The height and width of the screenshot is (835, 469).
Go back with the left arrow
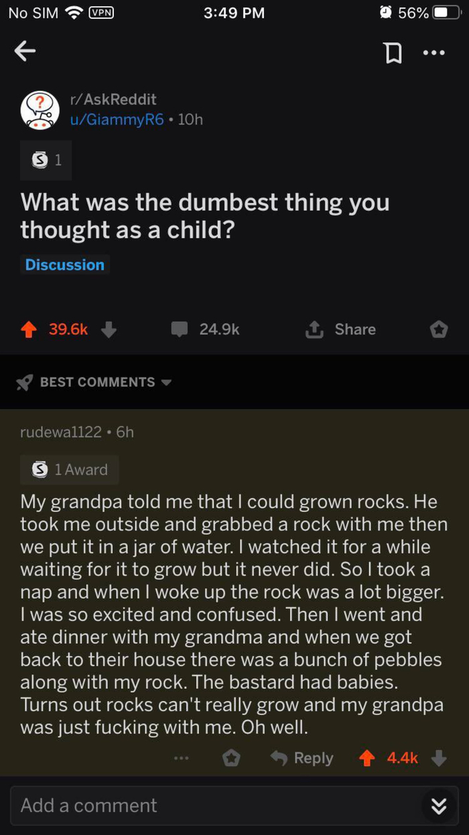tap(25, 52)
